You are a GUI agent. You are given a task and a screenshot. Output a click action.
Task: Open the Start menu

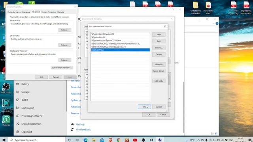(x=4, y=140)
